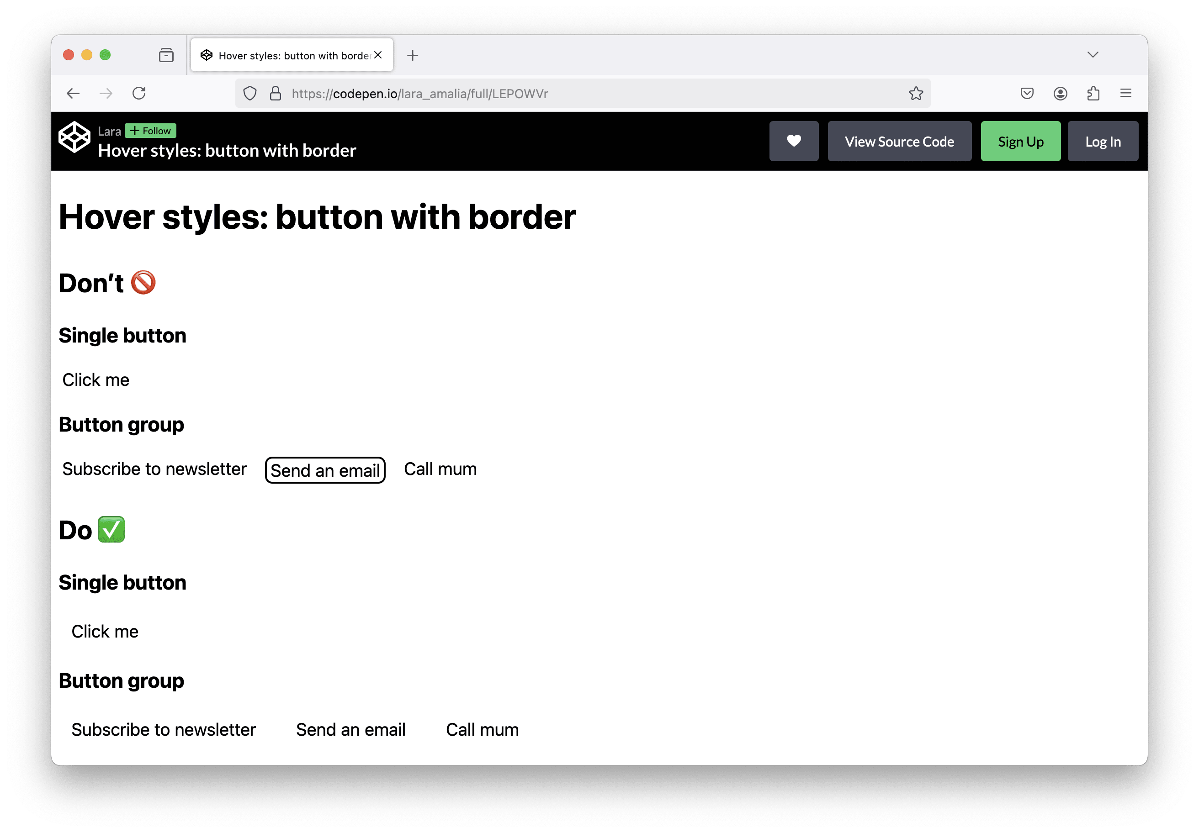Click the bordered Send an email button
This screenshot has width=1199, height=833.
point(325,470)
